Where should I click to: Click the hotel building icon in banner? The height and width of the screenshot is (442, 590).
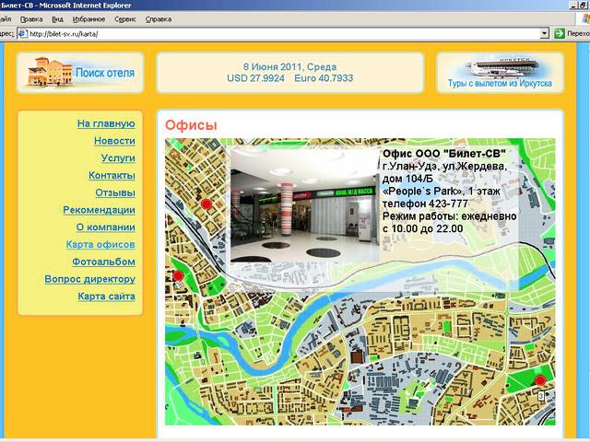[x=49, y=72]
